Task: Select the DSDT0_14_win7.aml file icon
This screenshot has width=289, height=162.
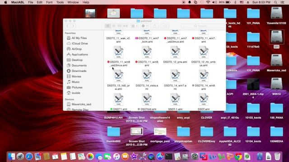Action: point(175,76)
